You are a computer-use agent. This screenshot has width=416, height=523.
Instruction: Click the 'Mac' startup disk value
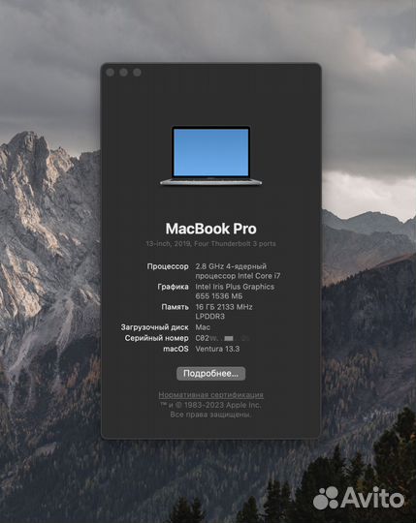coord(203,327)
